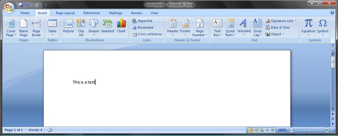Open the Microsoft Word Help icon

[x=332, y=12]
